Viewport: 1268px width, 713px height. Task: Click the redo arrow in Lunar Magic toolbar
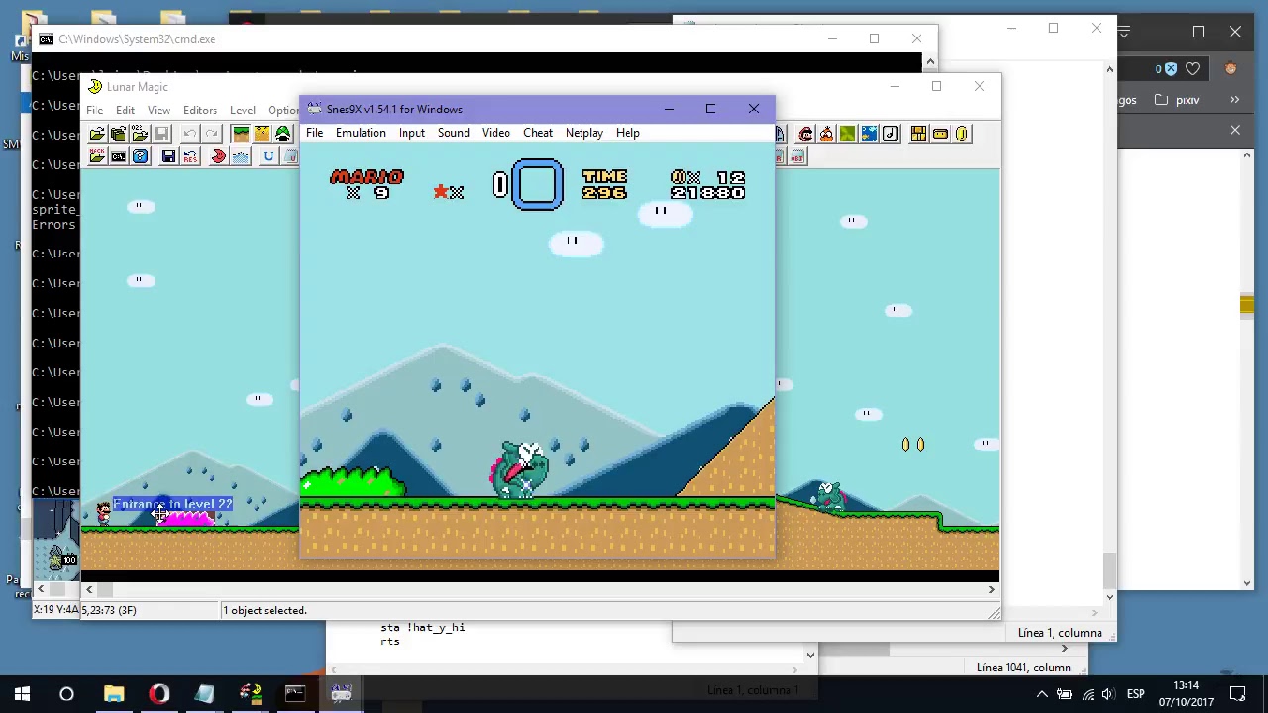[x=211, y=134]
